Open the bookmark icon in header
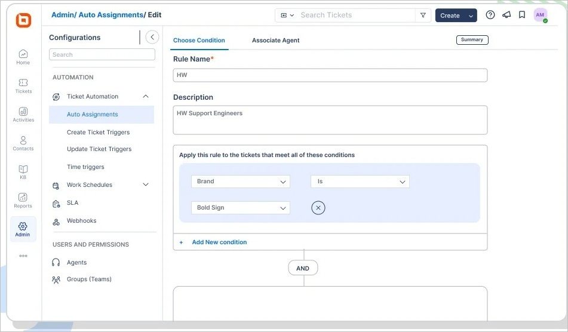The height and width of the screenshot is (332, 568). tap(522, 14)
